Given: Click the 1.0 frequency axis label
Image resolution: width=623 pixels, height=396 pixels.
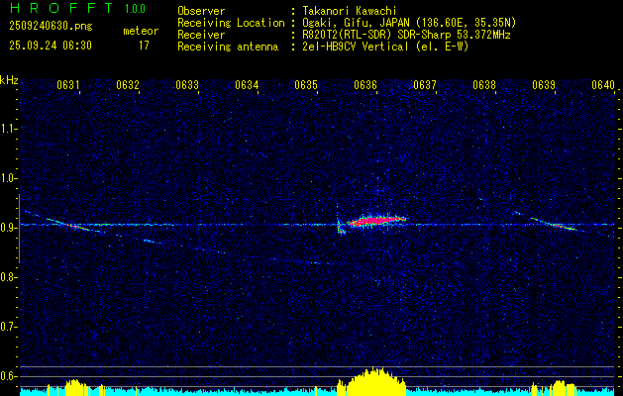Looking at the screenshot, I should pyautogui.click(x=9, y=178).
